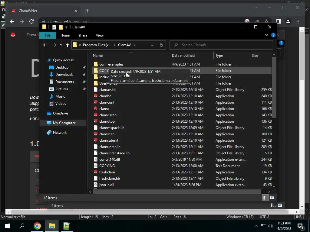
Task: Reload the Chrome page
Action: point(31,21)
